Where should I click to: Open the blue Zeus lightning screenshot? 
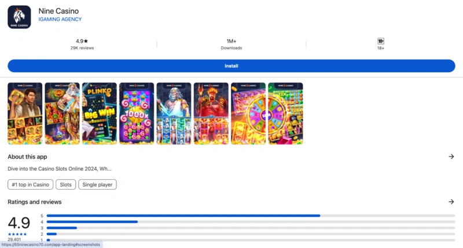pos(174,113)
